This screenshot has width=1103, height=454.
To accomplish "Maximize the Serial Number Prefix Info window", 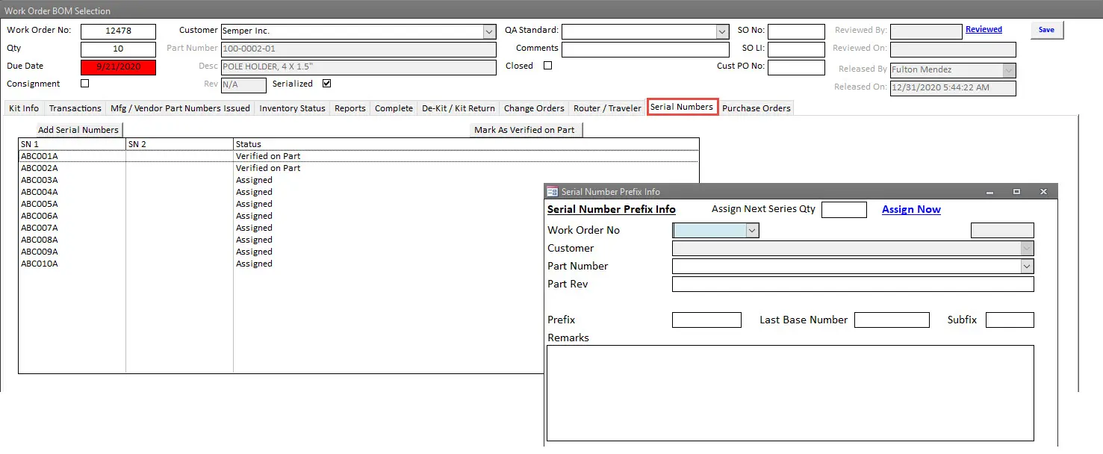I will (x=1016, y=192).
